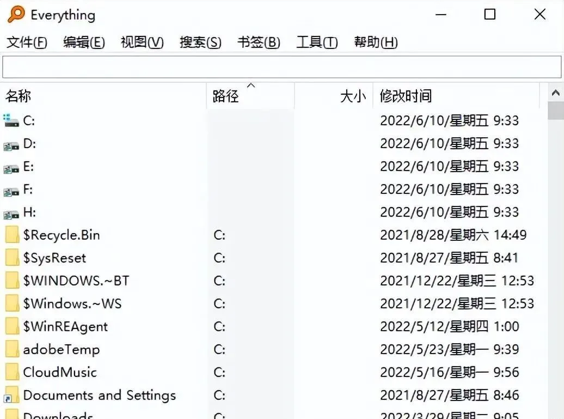
Task: Click the scrollbar up arrow
Action: tap(556, 93)
